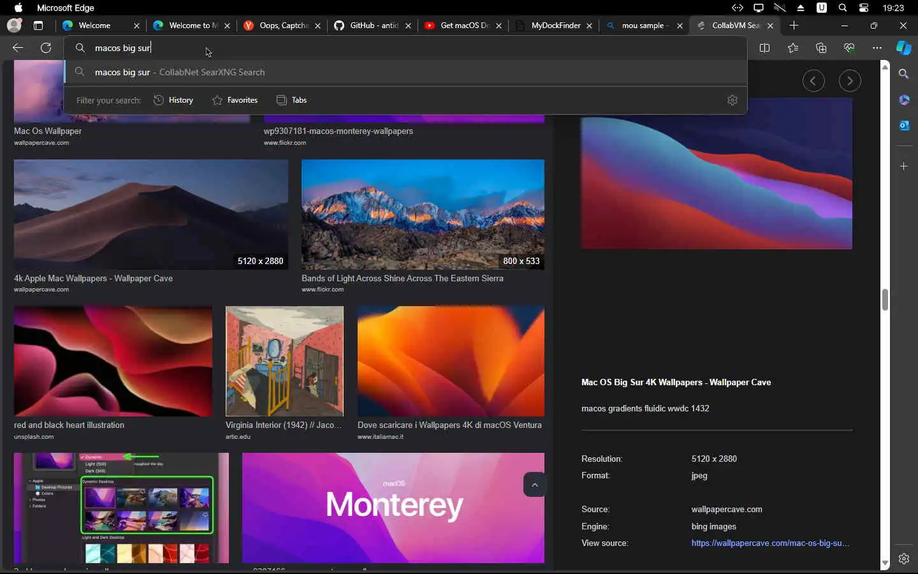The width and height of the screenshot is (918, 574).
Task: Switch to the GitHub tab
Action: click(x=373, y=26)
